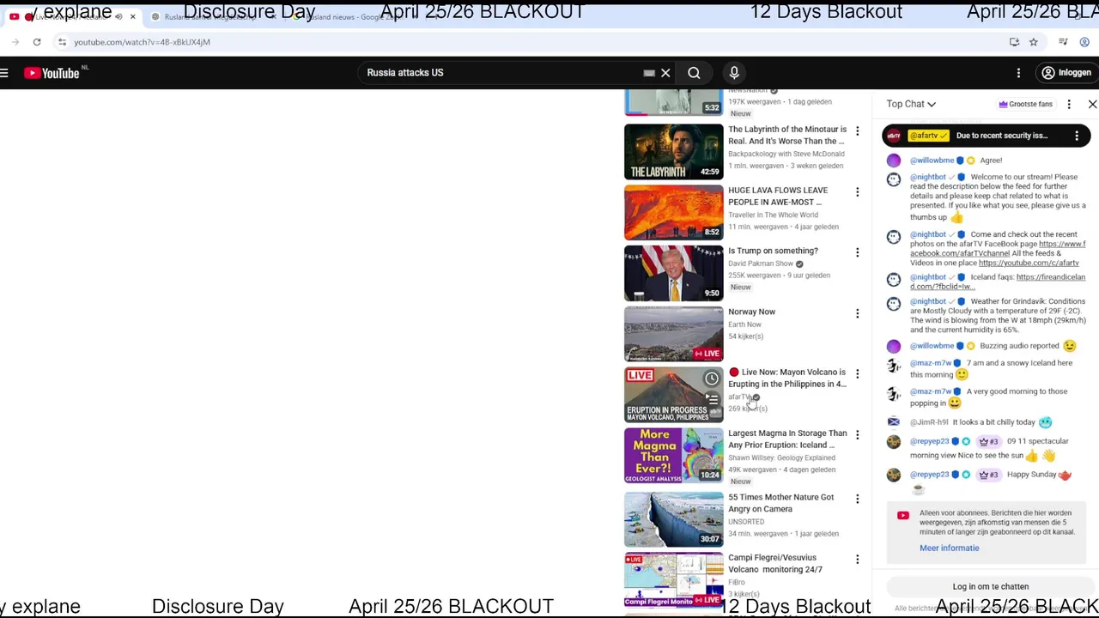
Task: Reload the page in browser
Action: [x=37, y=42]
